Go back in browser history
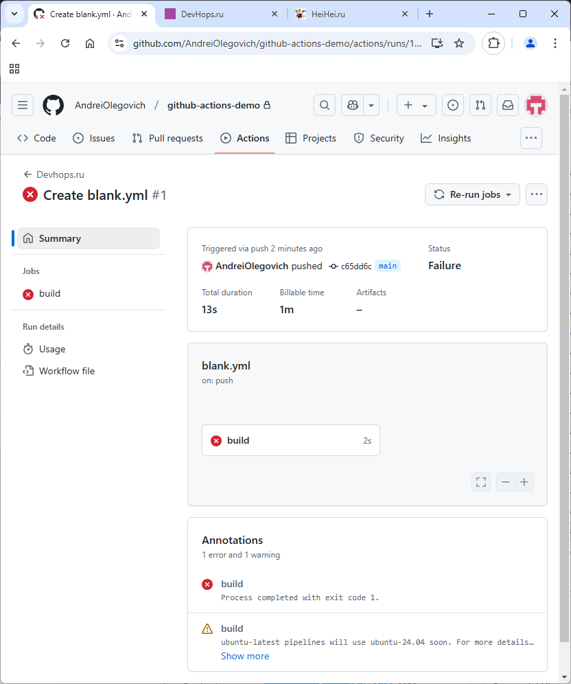Image resolution: width=571 pixels, height=684 pixels. 16,43
